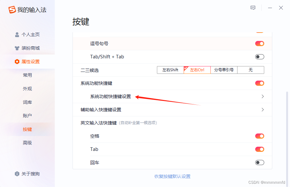The width and height of the screenshot is (290, 187).
Task: Select 分号单引号 for 二三候选
Action: (224, 70)
